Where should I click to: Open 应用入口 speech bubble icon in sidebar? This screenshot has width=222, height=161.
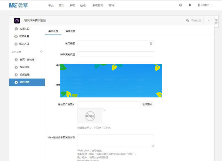click(17, 29)
